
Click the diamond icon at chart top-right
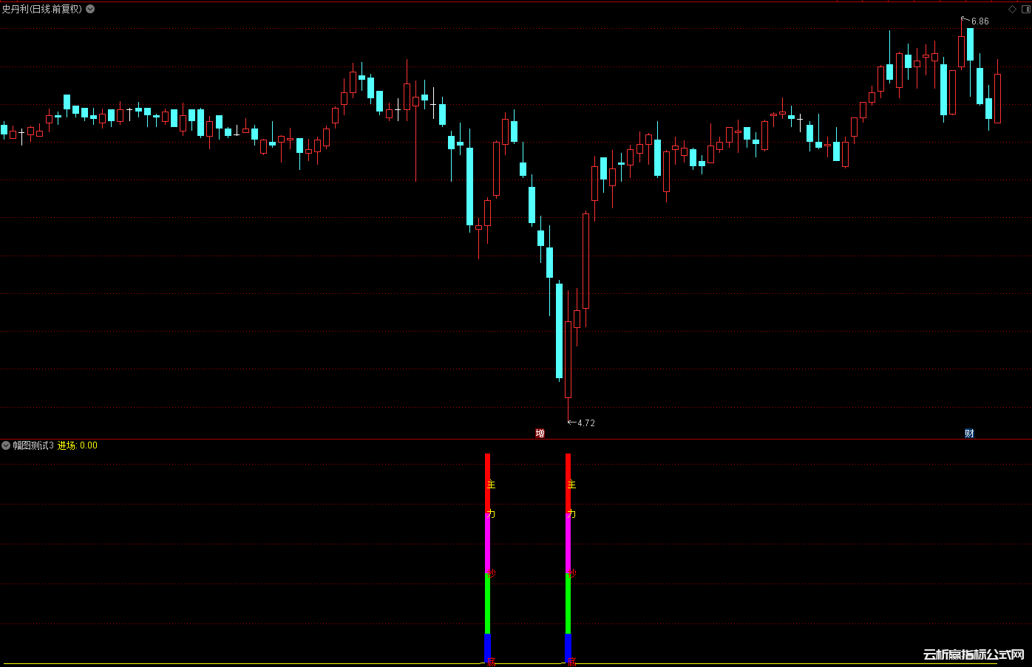click(x=1012, y=9)
